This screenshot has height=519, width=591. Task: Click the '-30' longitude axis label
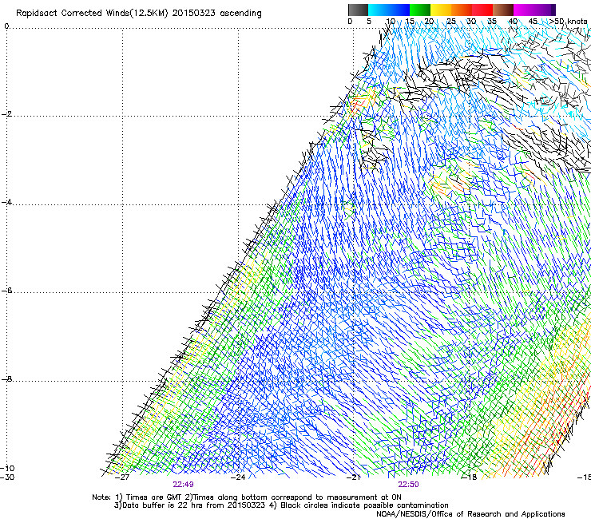(x=7, y=477)
